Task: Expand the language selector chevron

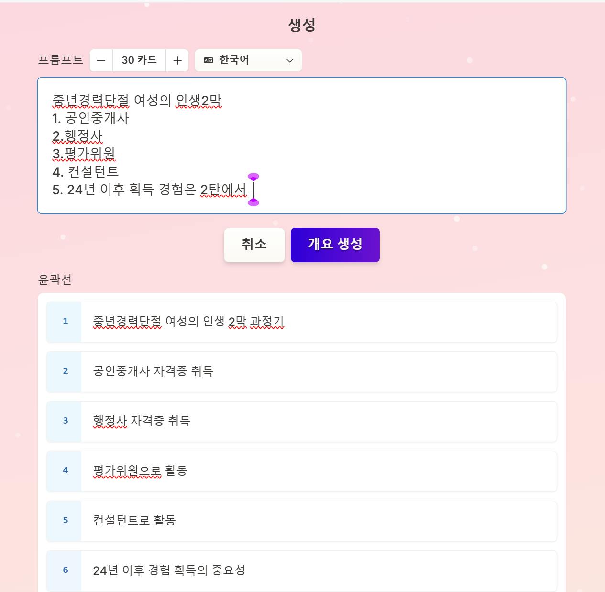Action: point(289,60)
